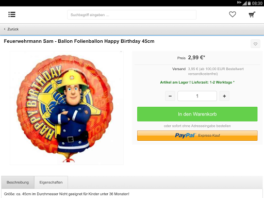Switch to the Eigenschaften tab

coord(51,183)
